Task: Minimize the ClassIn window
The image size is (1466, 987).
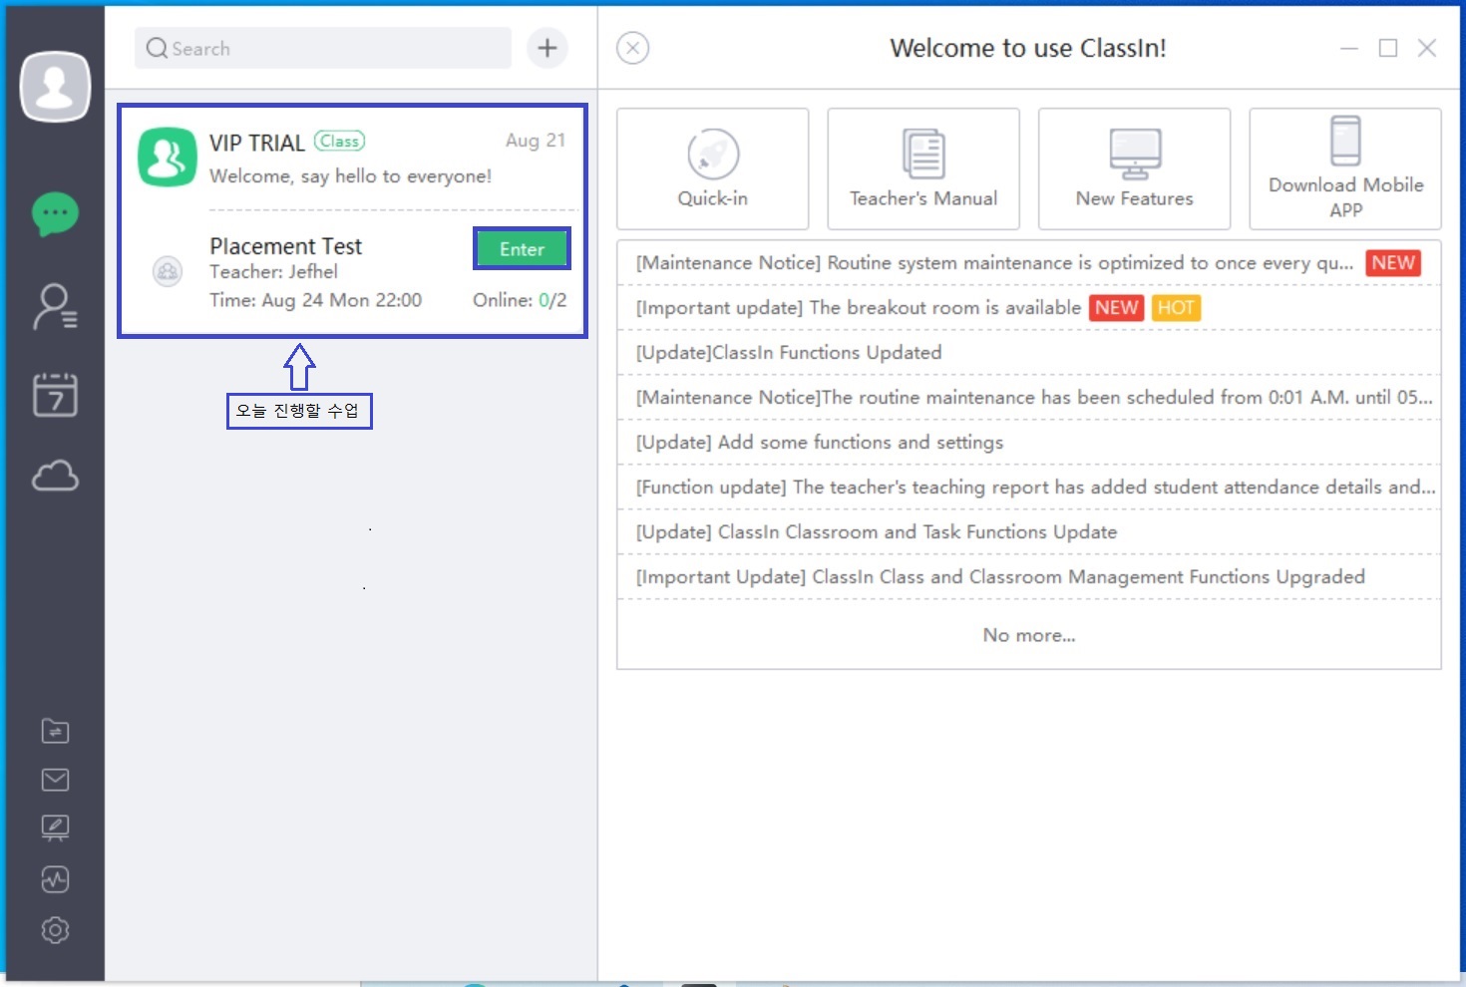Action: click(1349, 48)
